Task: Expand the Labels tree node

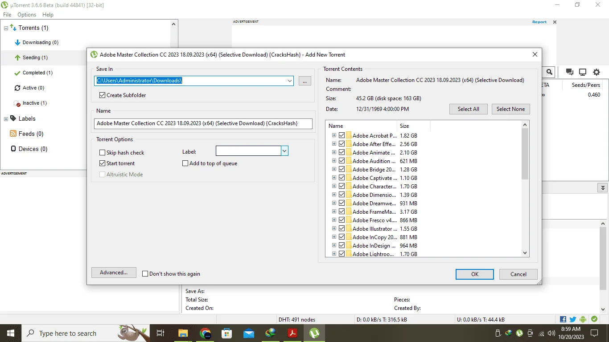Action: point(6,119)
